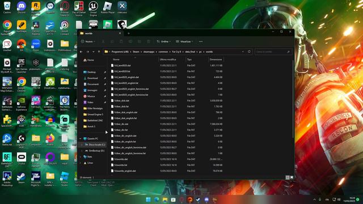
Task: Go up one folder level in Explorer
Action: (x=99, y=52)
